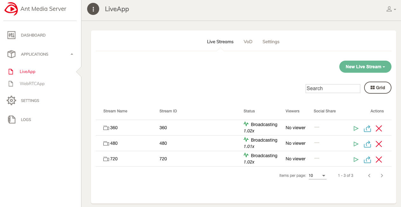Play the 480 stream
Viewport: 401px width, 207px height.
(x=356, y=144)
